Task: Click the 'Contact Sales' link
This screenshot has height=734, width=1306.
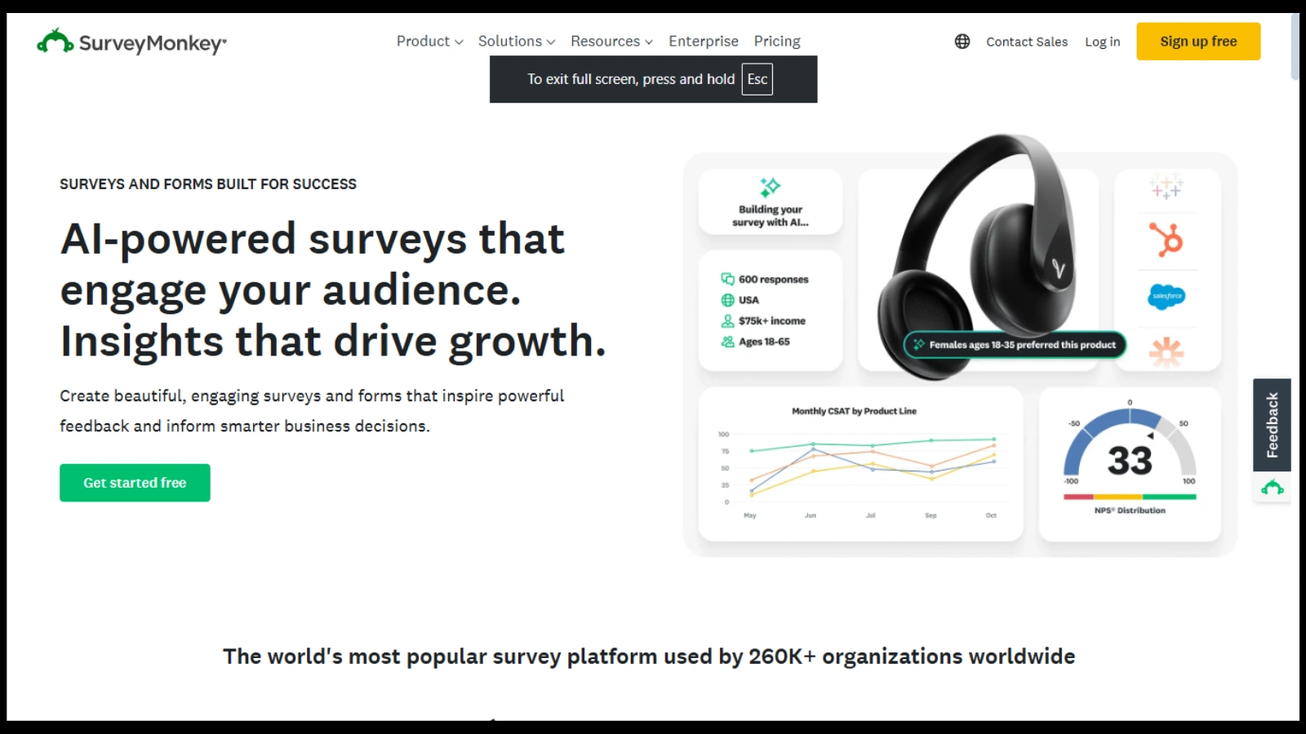Action: point(1026,42)
